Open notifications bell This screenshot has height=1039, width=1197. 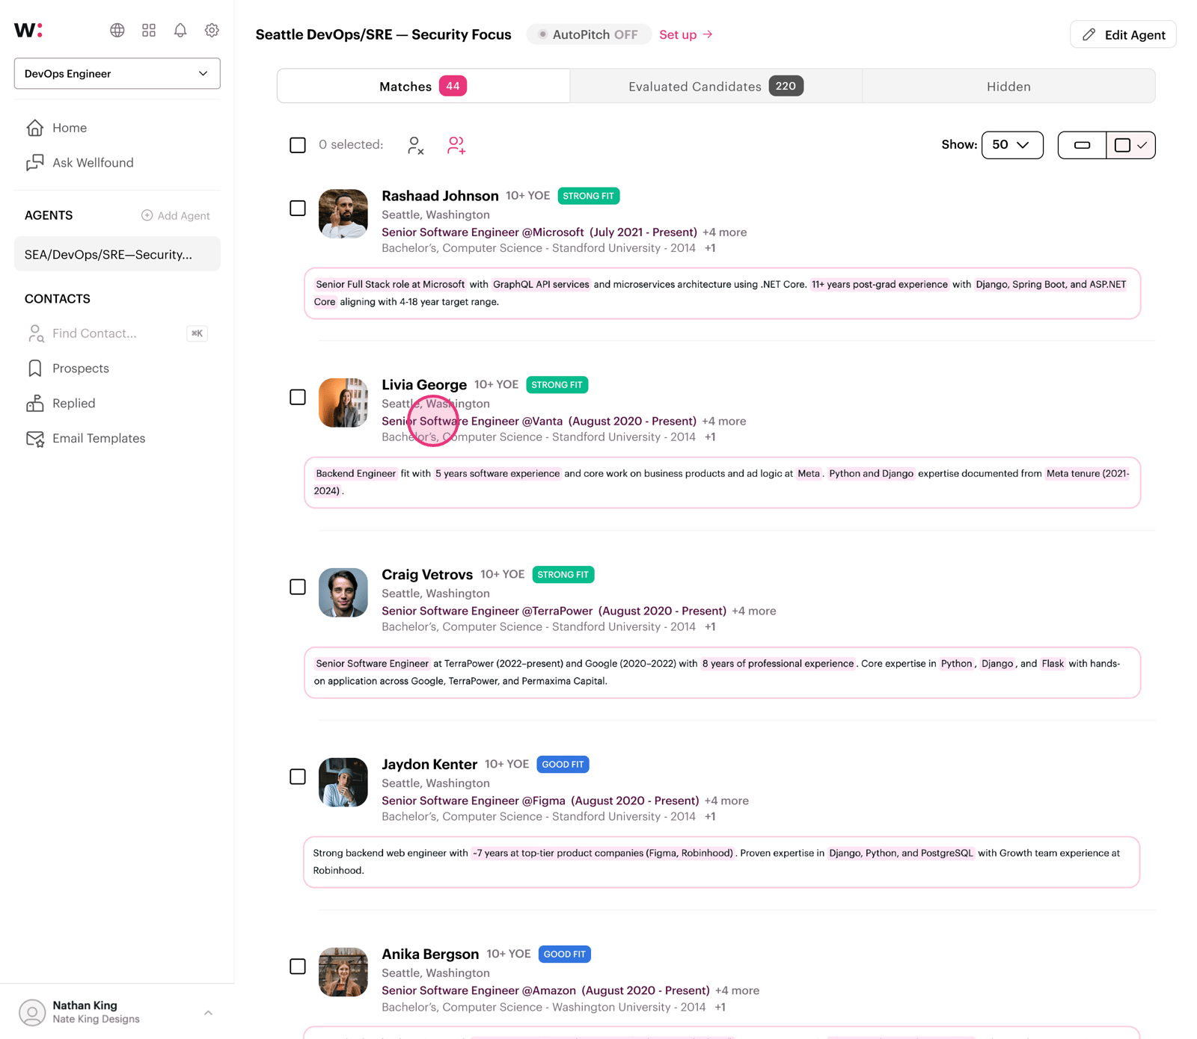click(180, 30)
